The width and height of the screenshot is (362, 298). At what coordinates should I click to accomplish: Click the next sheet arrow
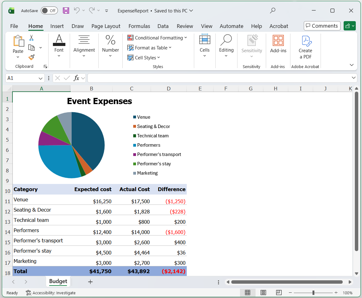tap(26, 282)
